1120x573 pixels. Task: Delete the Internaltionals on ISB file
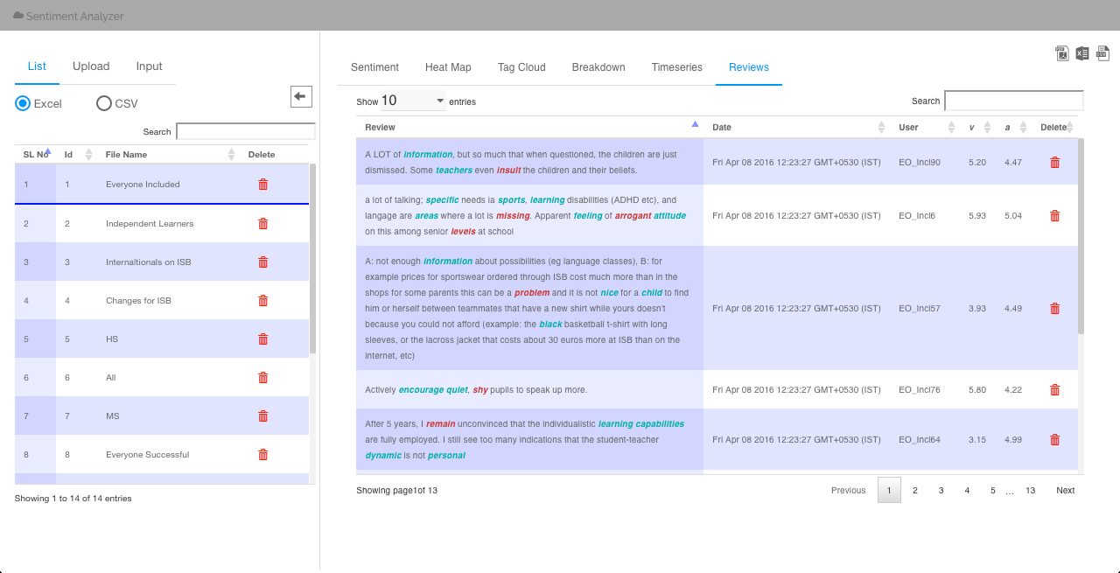pyautogui.click(x=262, y=262)
